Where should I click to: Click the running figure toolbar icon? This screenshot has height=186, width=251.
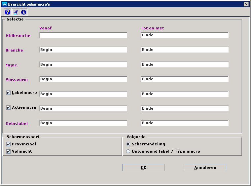(x=16, y=12)
